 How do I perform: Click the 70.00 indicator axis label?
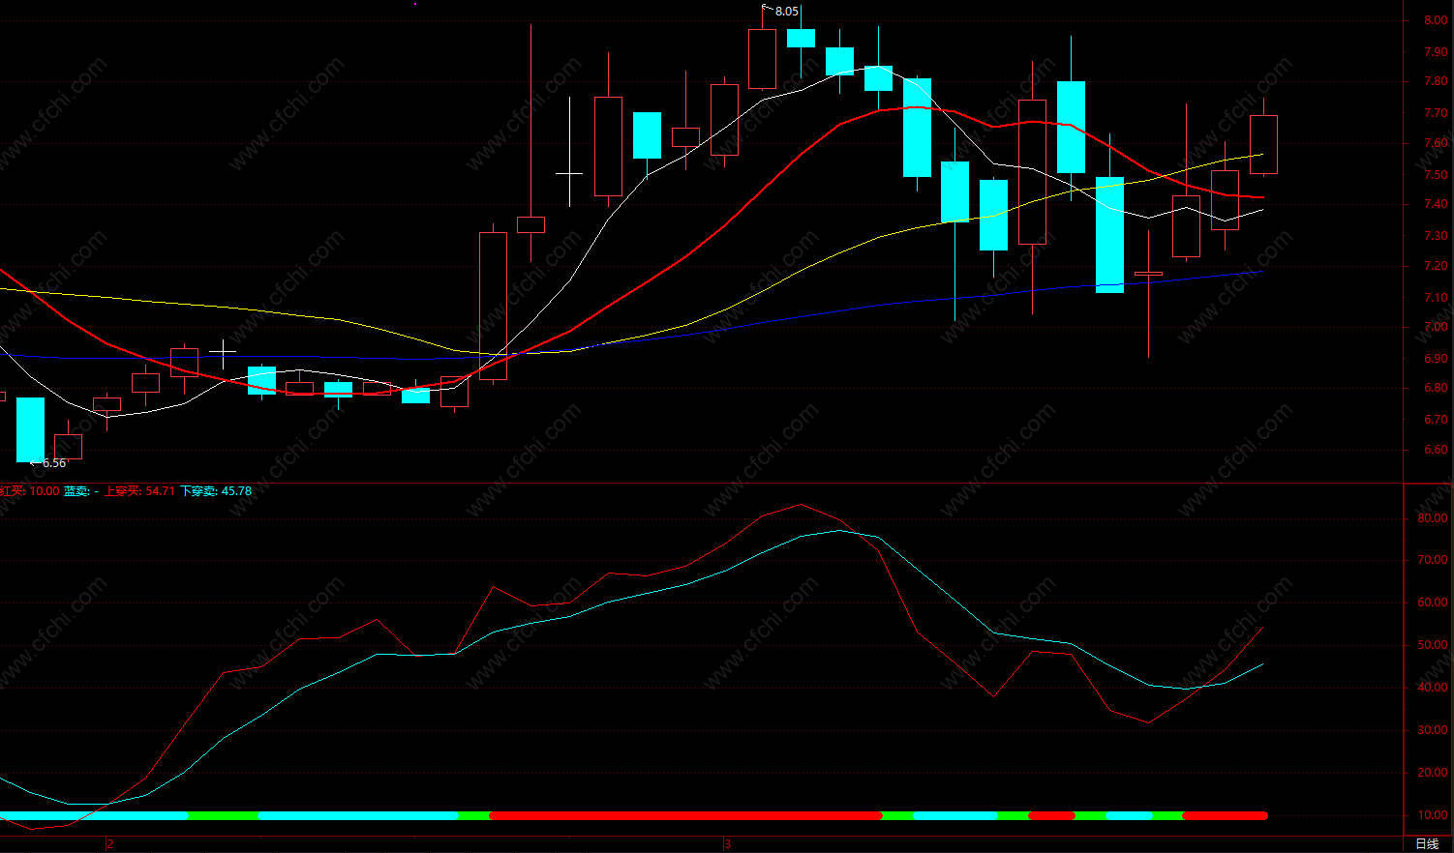(x=1433, y=560)
